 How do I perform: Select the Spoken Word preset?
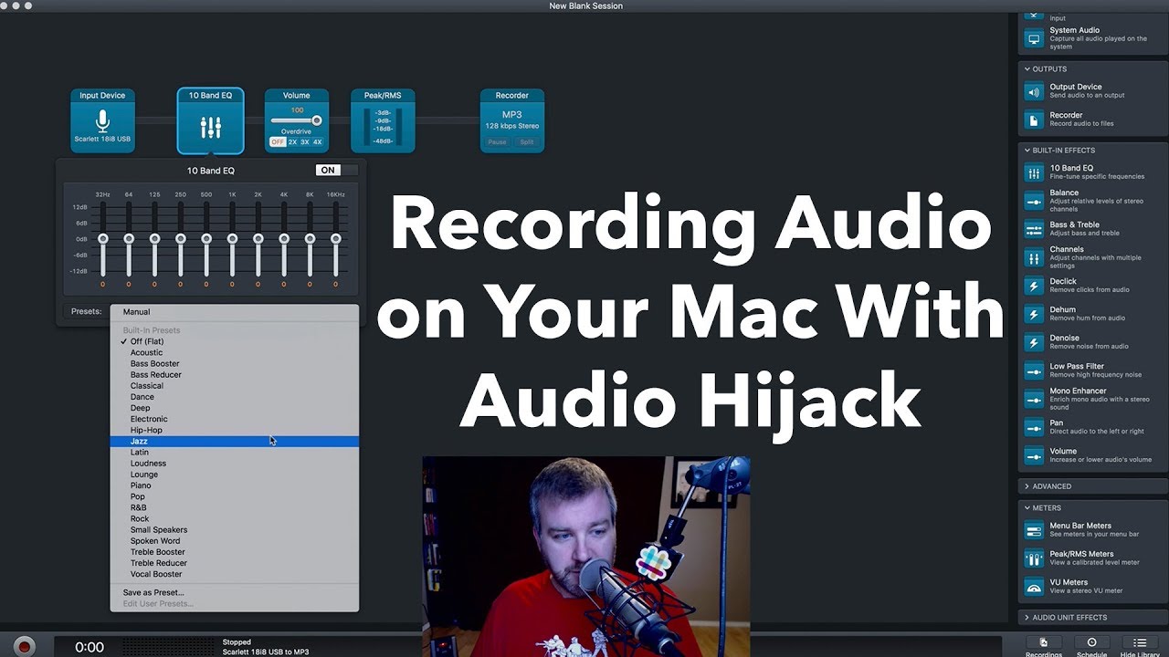235,541
